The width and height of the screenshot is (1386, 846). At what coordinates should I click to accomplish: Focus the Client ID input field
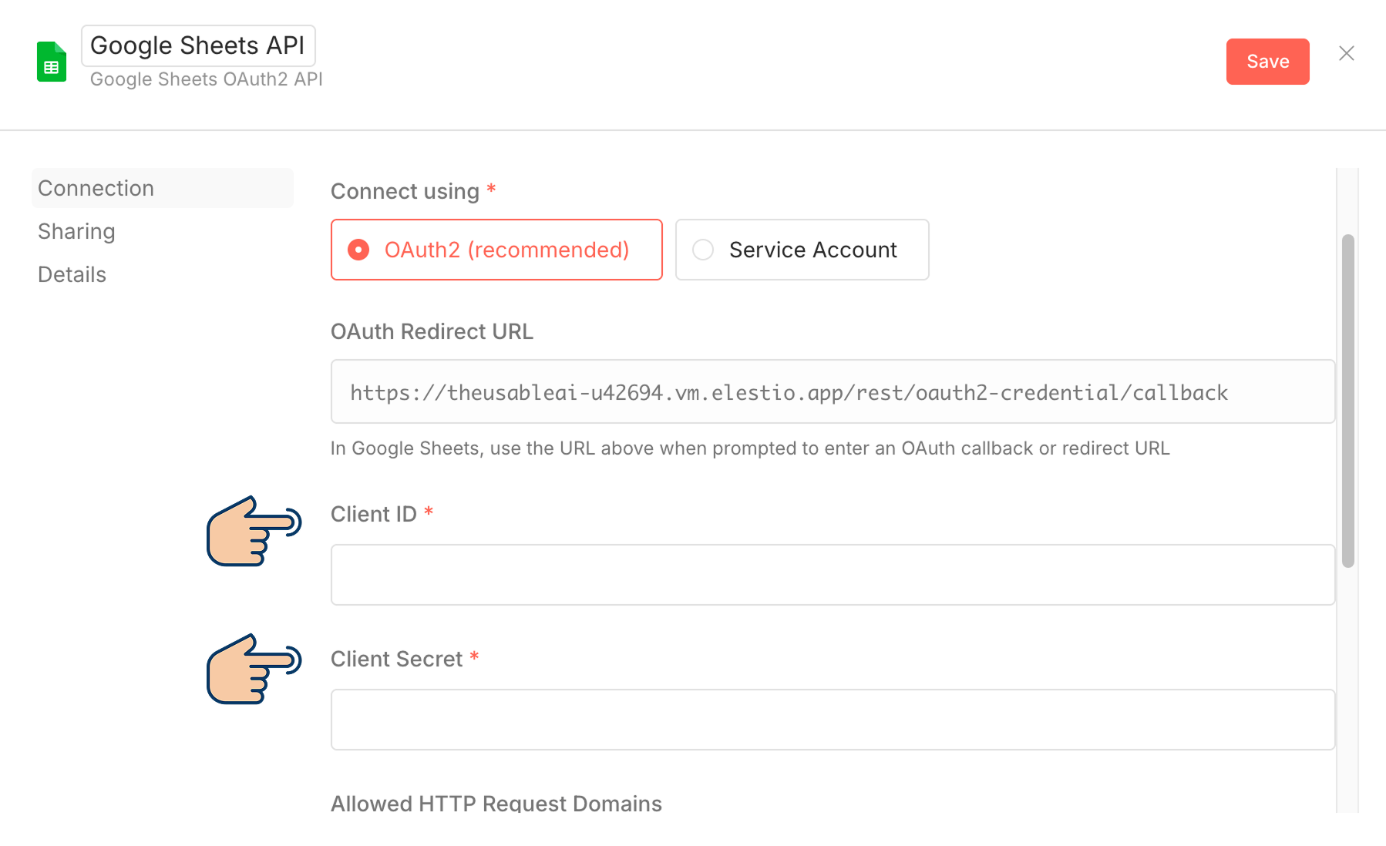point(833,575)
